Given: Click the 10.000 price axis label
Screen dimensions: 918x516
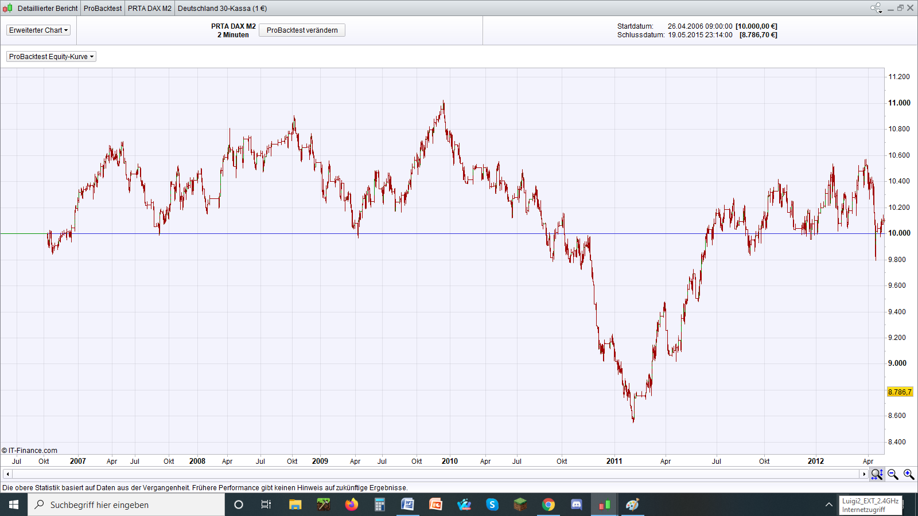Looking at the screenshot, I should [x=899, y=233].
